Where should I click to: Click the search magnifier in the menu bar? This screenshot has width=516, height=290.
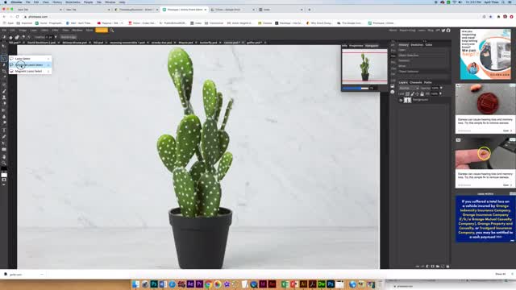(x=112, y=31)
